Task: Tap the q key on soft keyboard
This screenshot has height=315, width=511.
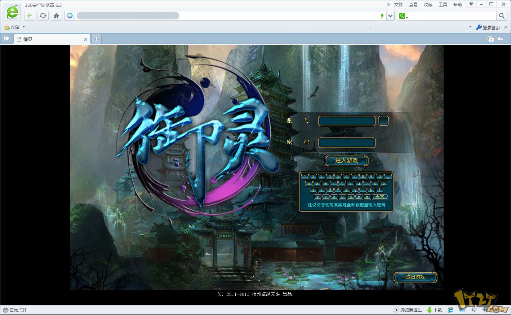Action: point(309,183)
